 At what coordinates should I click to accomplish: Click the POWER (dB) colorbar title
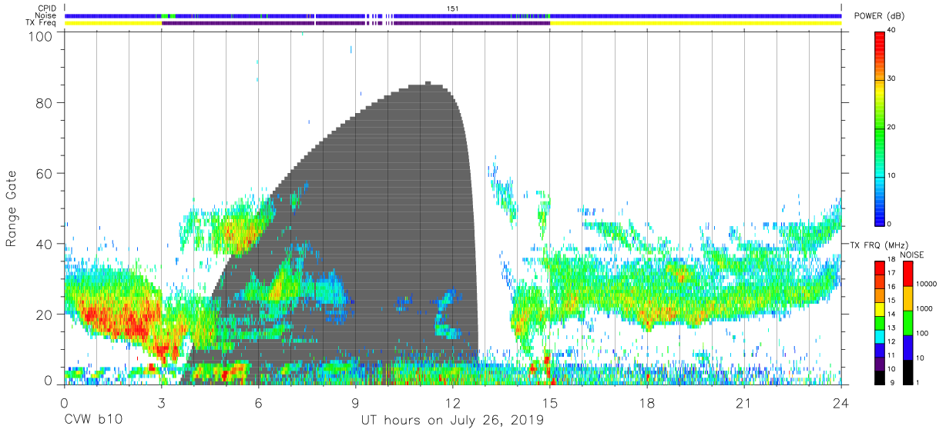pyautogui.click(x=879, y=16)
